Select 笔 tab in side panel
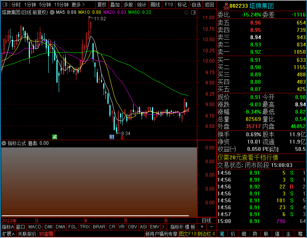The image size is (307, 238). [x=222, y=234]
